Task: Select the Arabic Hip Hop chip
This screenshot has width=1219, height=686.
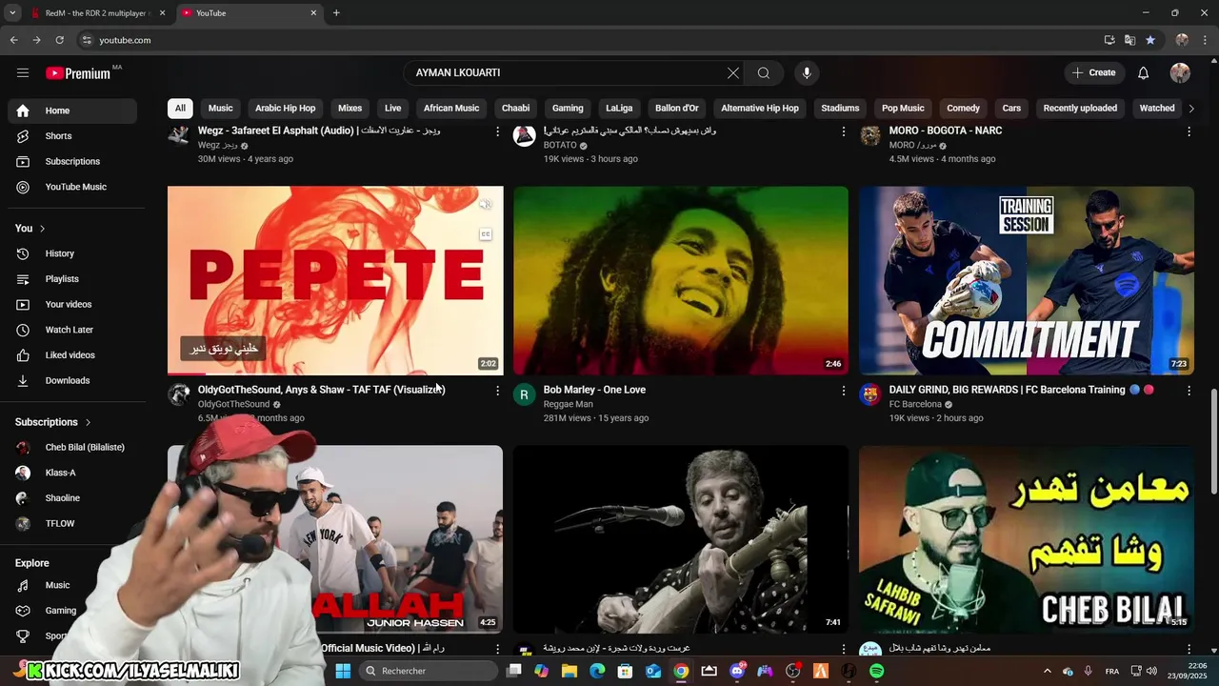Action: click(285, 108)
